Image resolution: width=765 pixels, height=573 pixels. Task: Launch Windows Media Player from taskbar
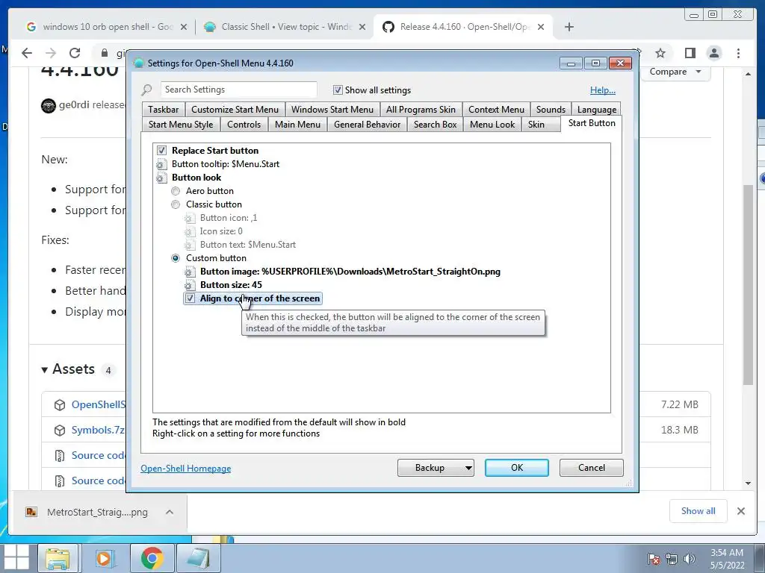(x=105, y=558)
